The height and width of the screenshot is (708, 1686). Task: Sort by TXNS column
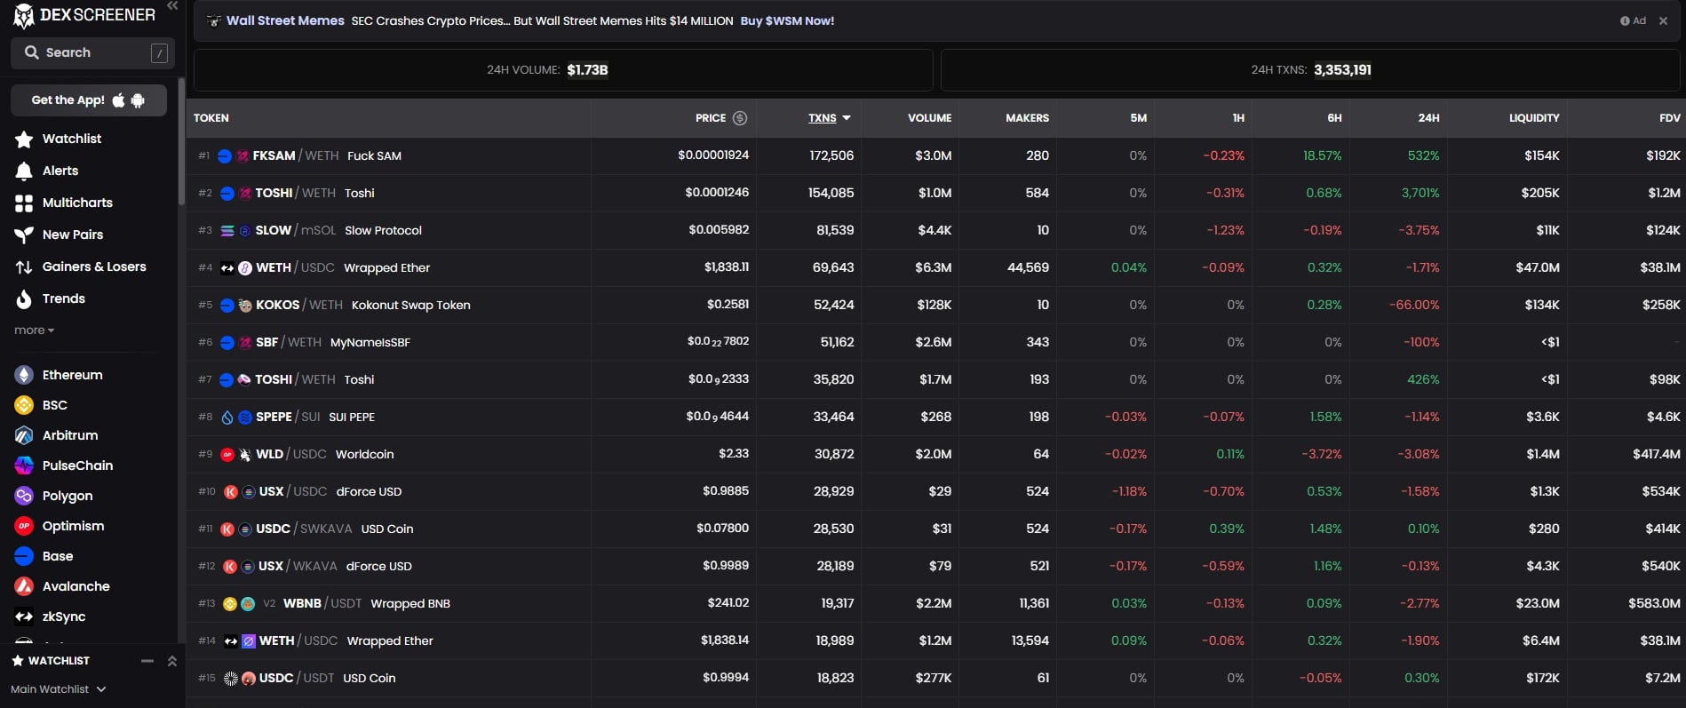point(830,118)
